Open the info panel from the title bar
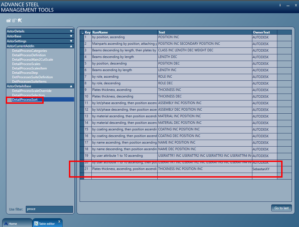This screenshot has height=227, width=299. [x=280, y=5]
